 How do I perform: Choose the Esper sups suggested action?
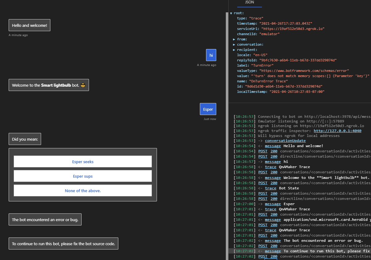pyautogui.click(x=83, y=176)
